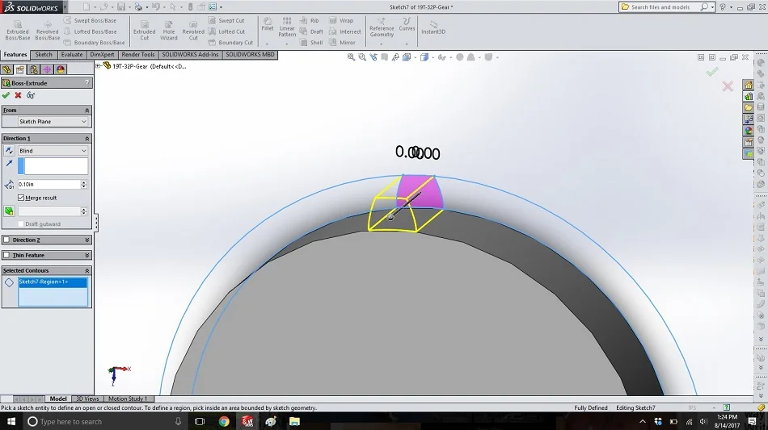
Task: Select the Mirror tool
Action: click(x=343, y=43)
